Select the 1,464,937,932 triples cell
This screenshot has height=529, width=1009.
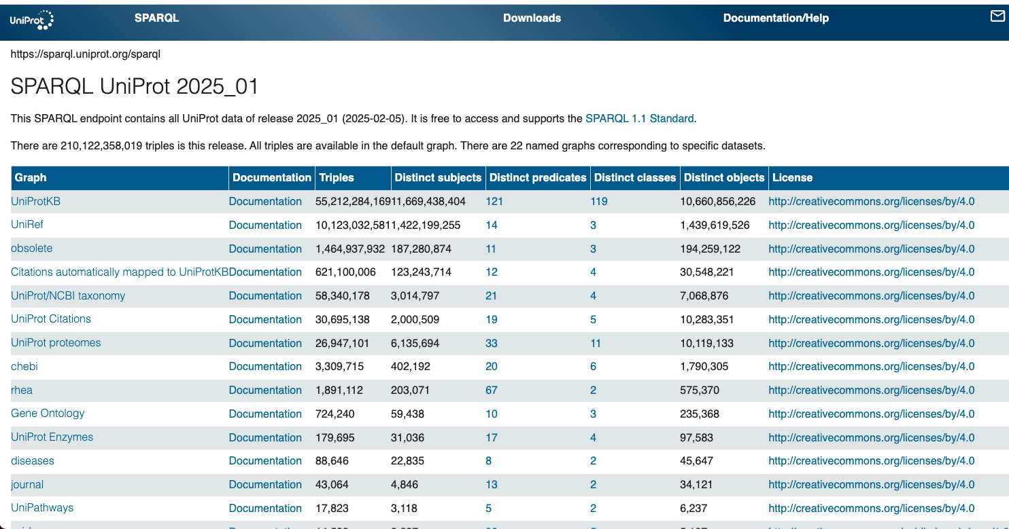point(350,249)
